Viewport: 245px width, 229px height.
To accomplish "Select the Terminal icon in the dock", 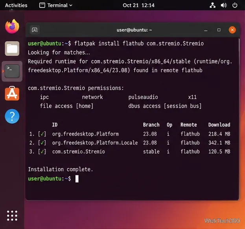I will [12, 71].
